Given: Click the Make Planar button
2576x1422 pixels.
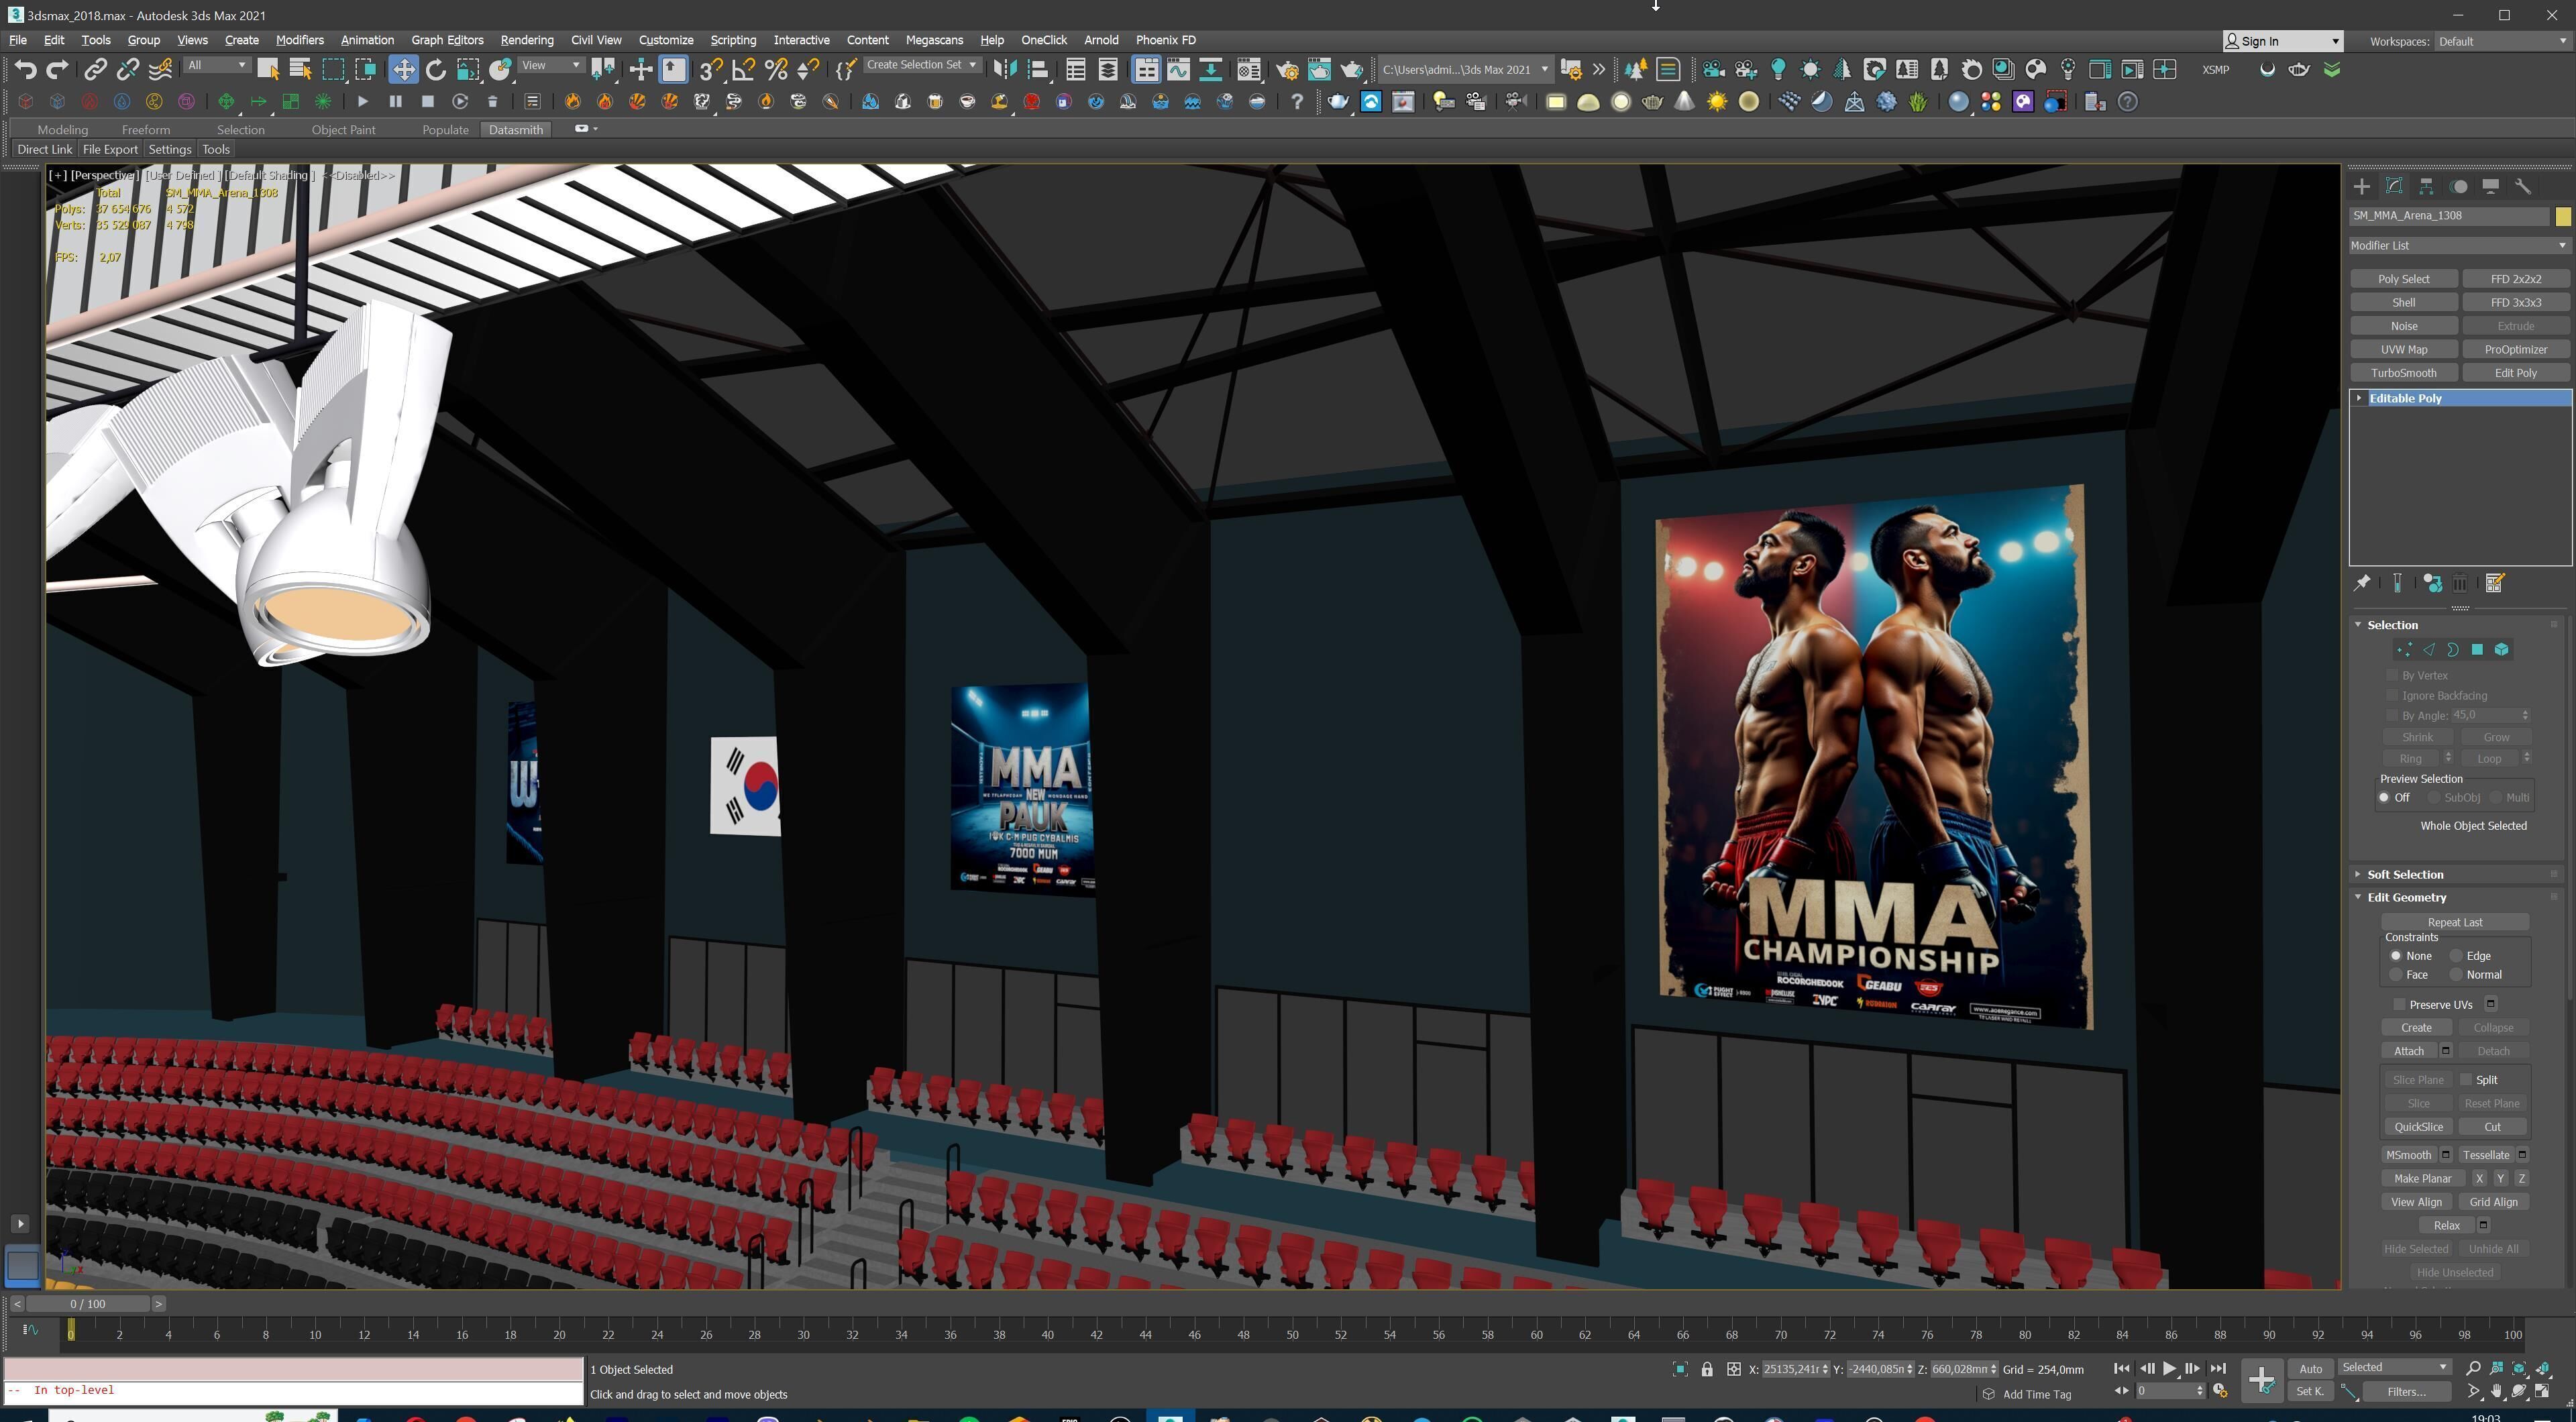Looking at the screenshot, I should [2422, 1179].
